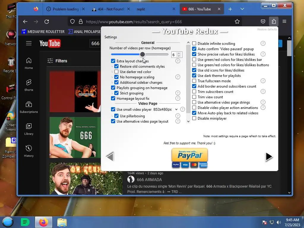The image size is (304, 228).
Task: Click the green taskbar app icon
Action: coord(25,222)
